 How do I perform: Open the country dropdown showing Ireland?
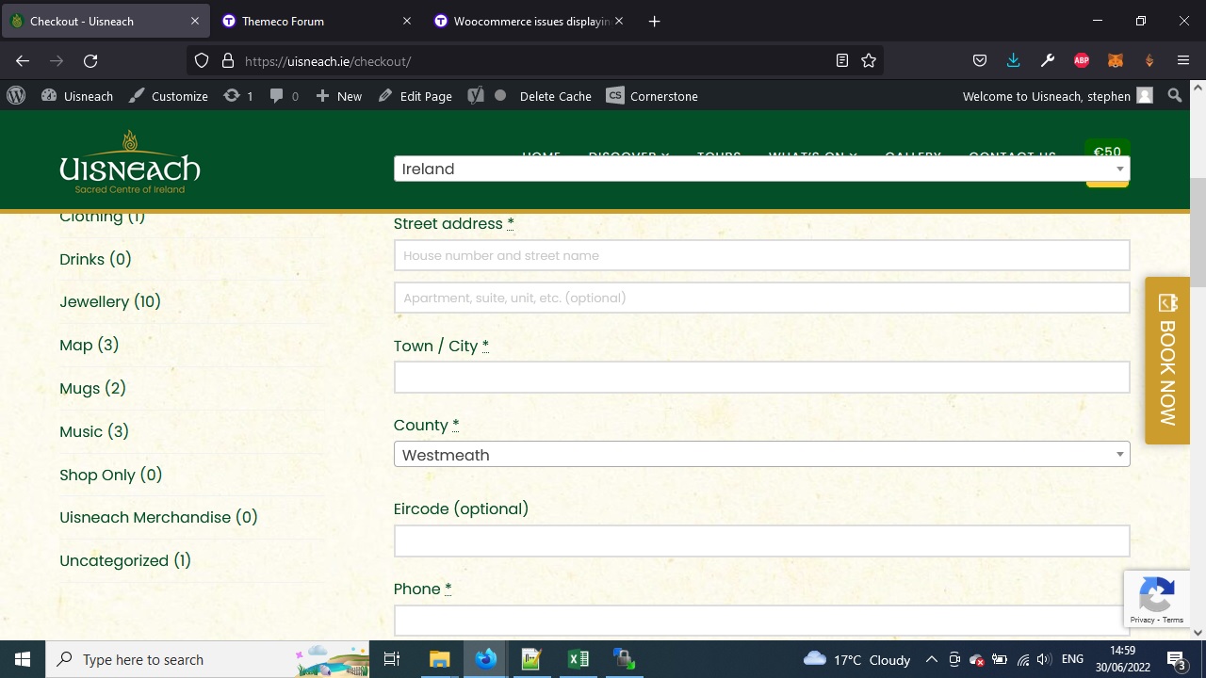coord(761,169)
